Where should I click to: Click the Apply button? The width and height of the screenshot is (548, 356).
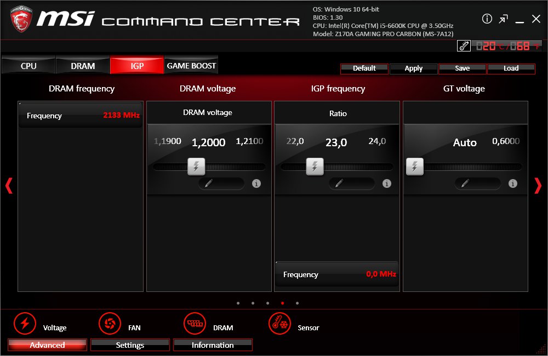point(413,68)
